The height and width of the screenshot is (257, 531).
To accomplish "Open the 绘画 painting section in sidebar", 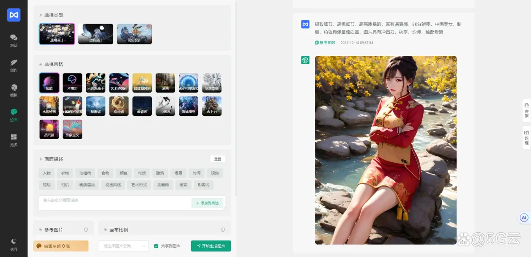I will (x=14, y=115).
